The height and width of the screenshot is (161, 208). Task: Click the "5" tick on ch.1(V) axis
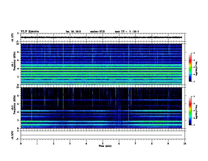coord(18,33)
